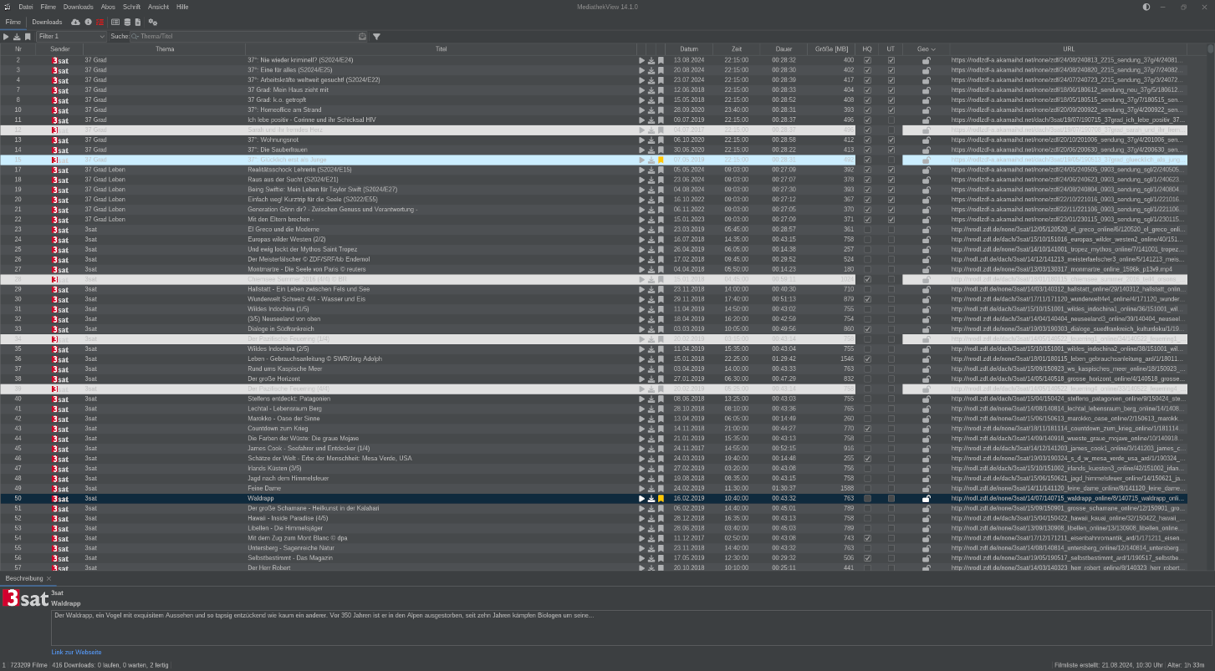The image size is (1215, 671).
Task: Click the Thema/Titel search field
Action: click(x=248, y=37)
